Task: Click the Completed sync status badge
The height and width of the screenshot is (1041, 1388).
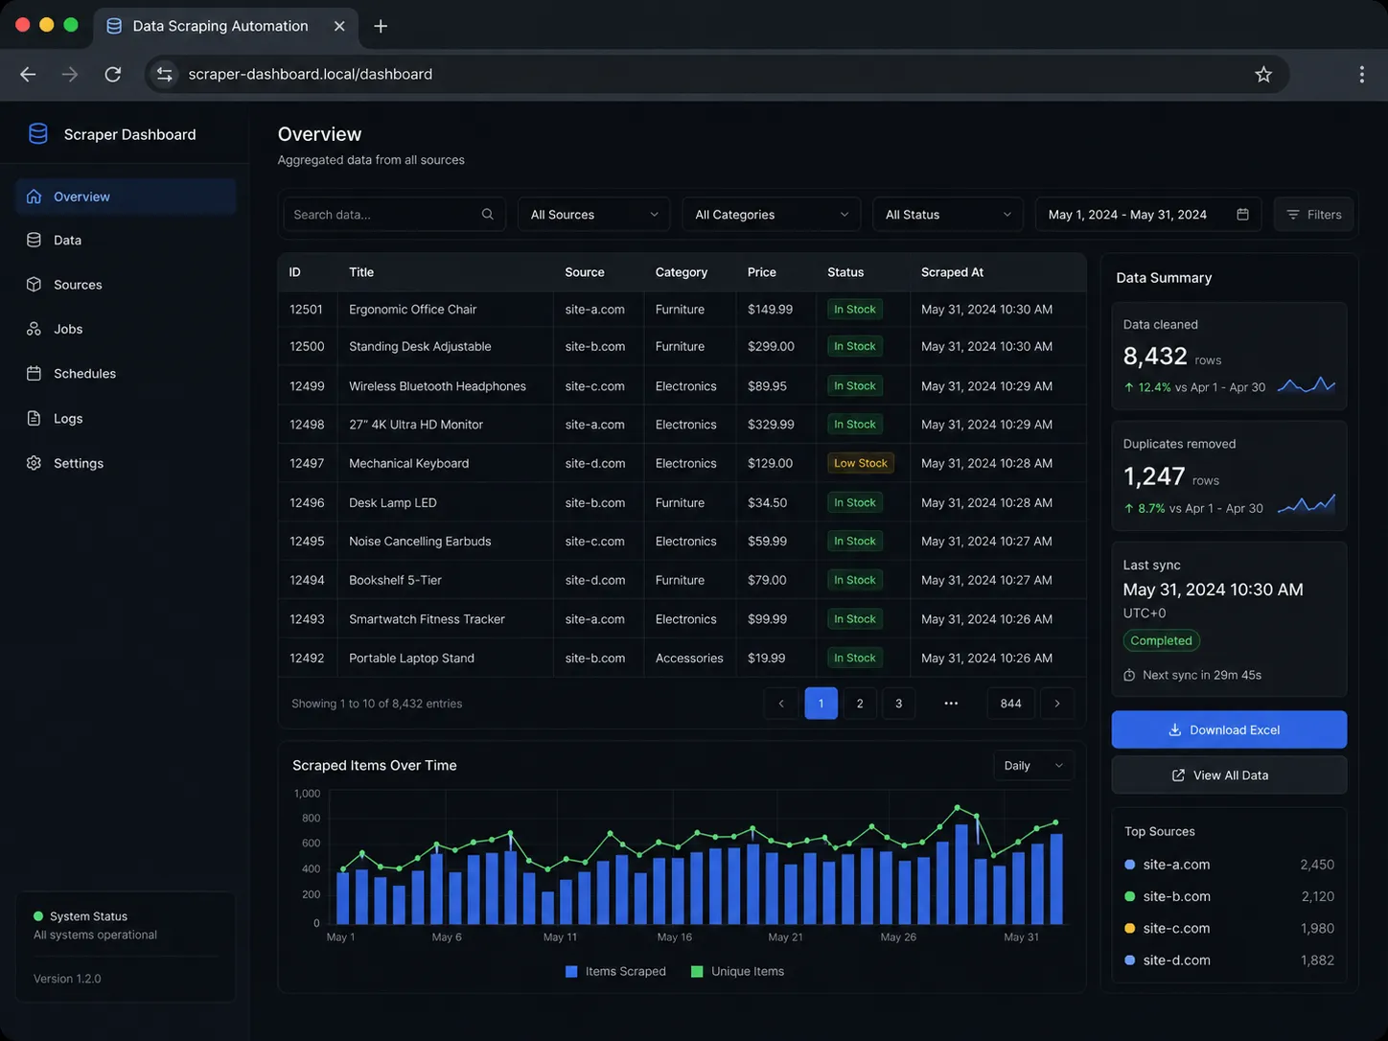Action: 1161,641
